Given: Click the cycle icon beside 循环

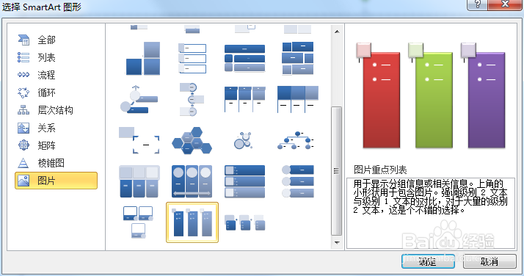Looking at the screenshot, I should coord(23,92).
